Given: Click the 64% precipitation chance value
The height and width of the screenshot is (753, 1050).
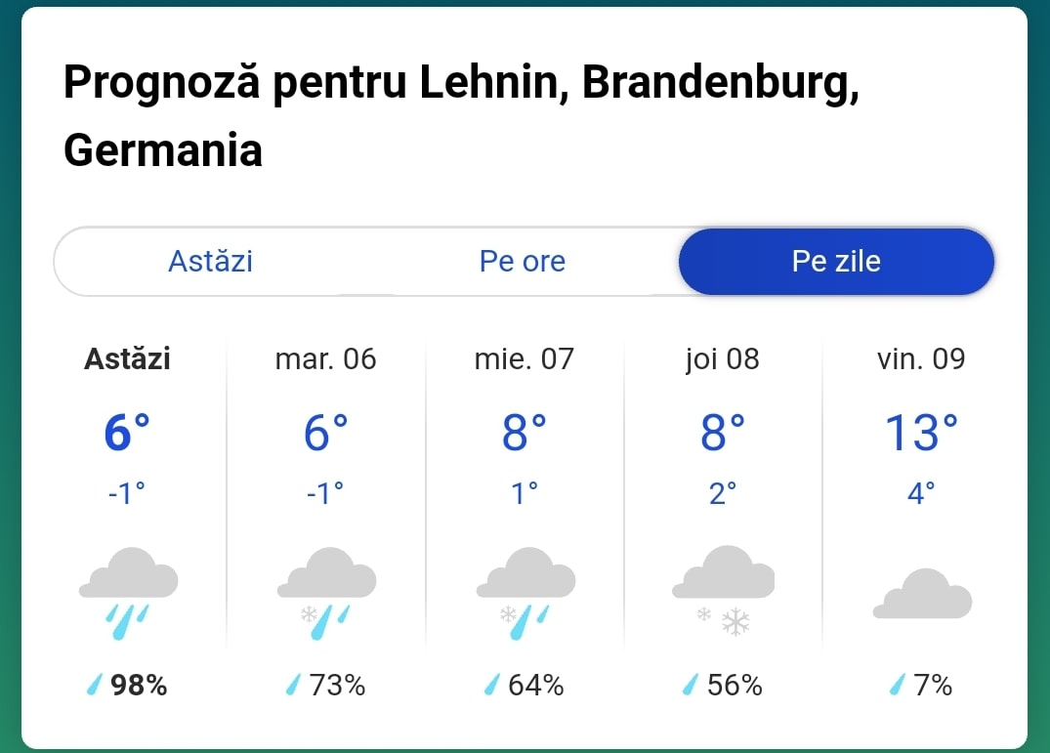Looking at the screenshot, I should (x=535, y=685).
